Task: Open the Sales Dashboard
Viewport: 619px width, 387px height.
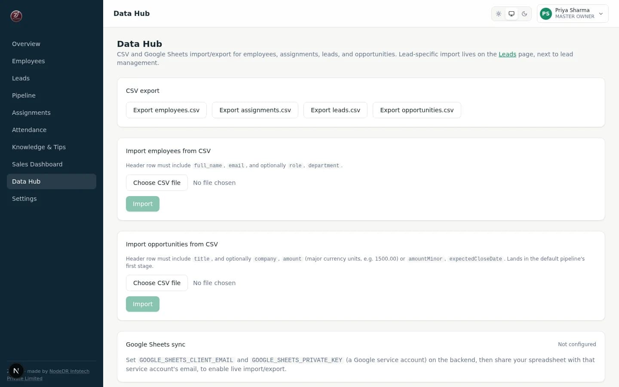Action: 52,164
